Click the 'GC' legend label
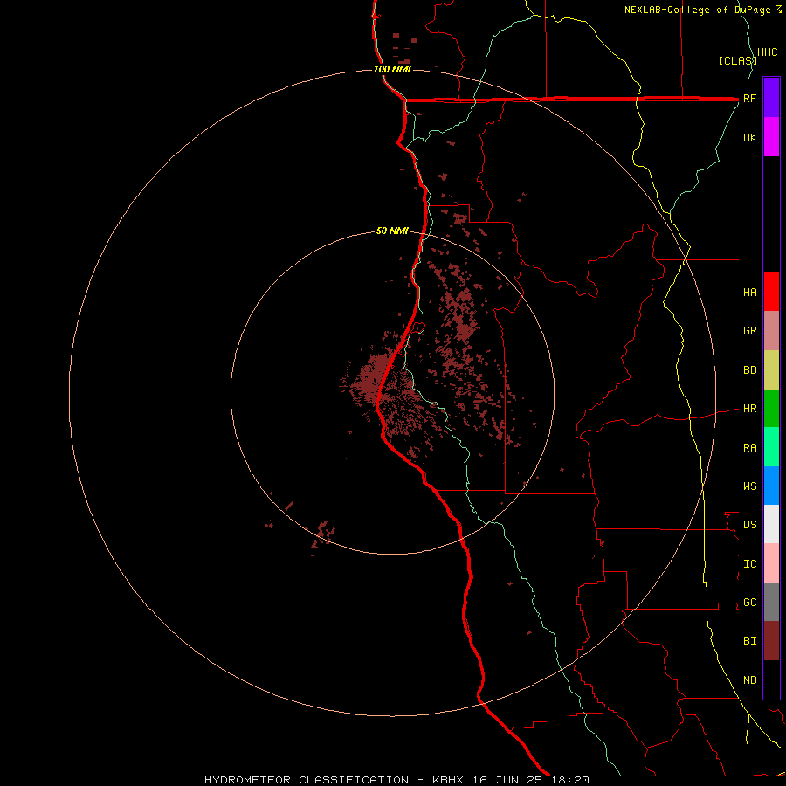 coord(750,603)
